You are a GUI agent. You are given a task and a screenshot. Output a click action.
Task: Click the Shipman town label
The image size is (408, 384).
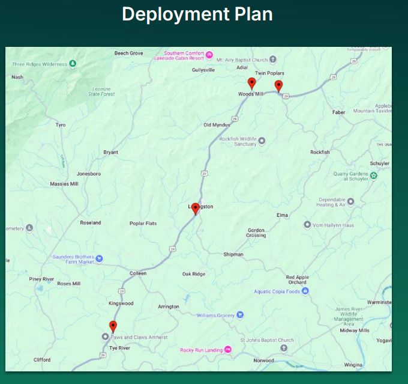233,254
